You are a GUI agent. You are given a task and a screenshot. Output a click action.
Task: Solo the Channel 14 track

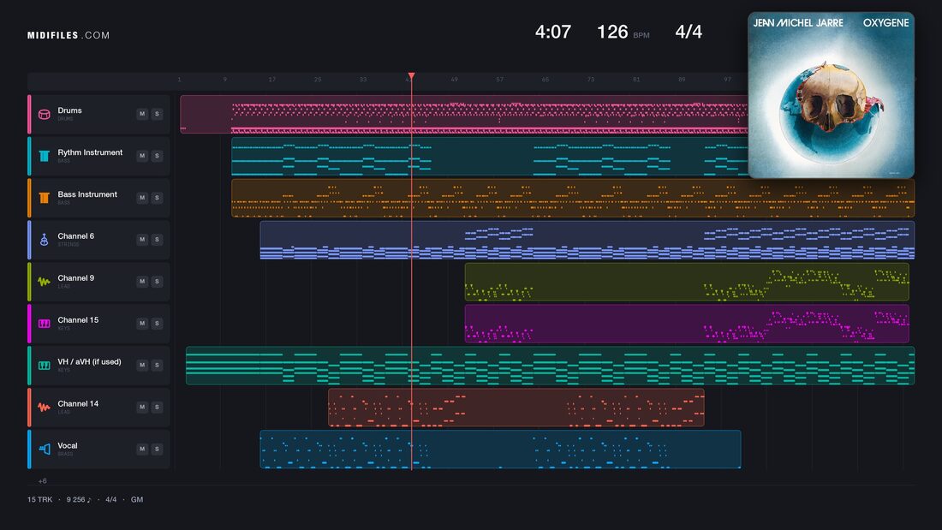click(x=157, y=407)
